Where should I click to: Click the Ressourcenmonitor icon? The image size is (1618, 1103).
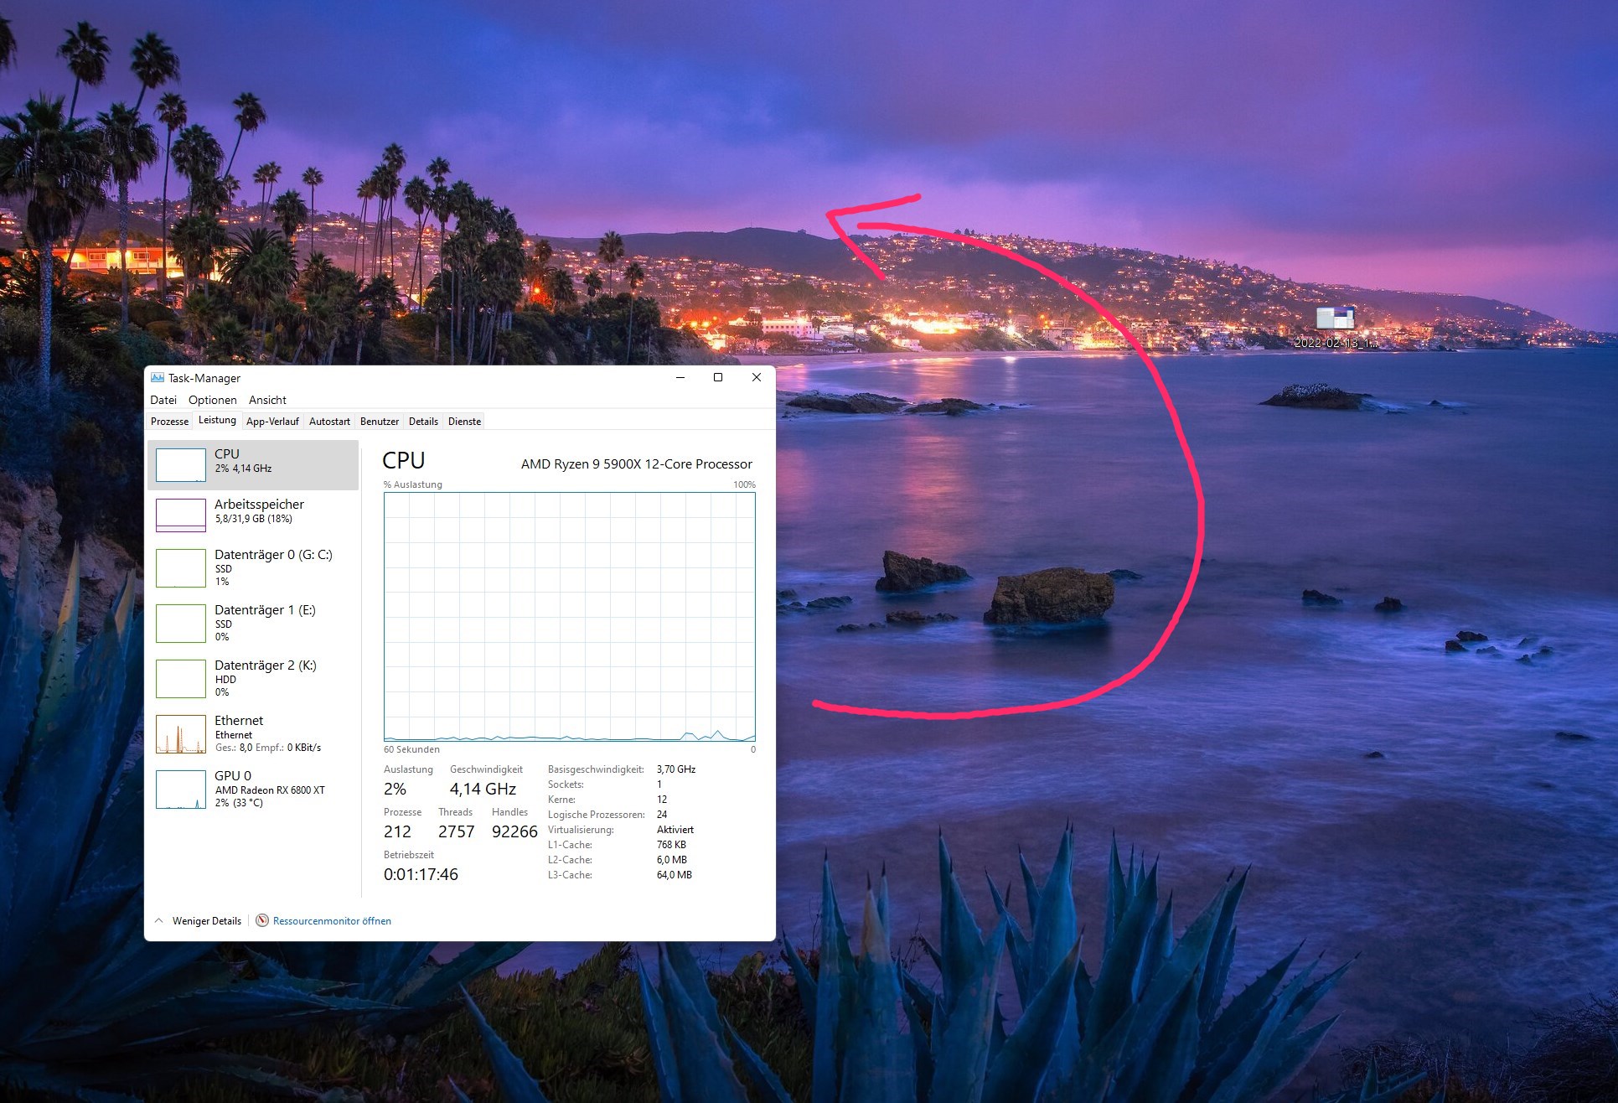pos(262,920)
